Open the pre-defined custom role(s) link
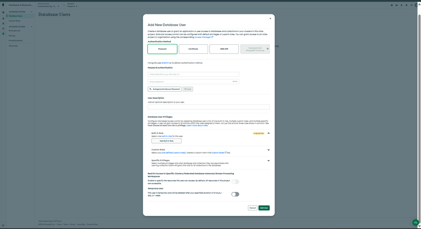Viewport: 421px width, 229px height. coord(174,153)
